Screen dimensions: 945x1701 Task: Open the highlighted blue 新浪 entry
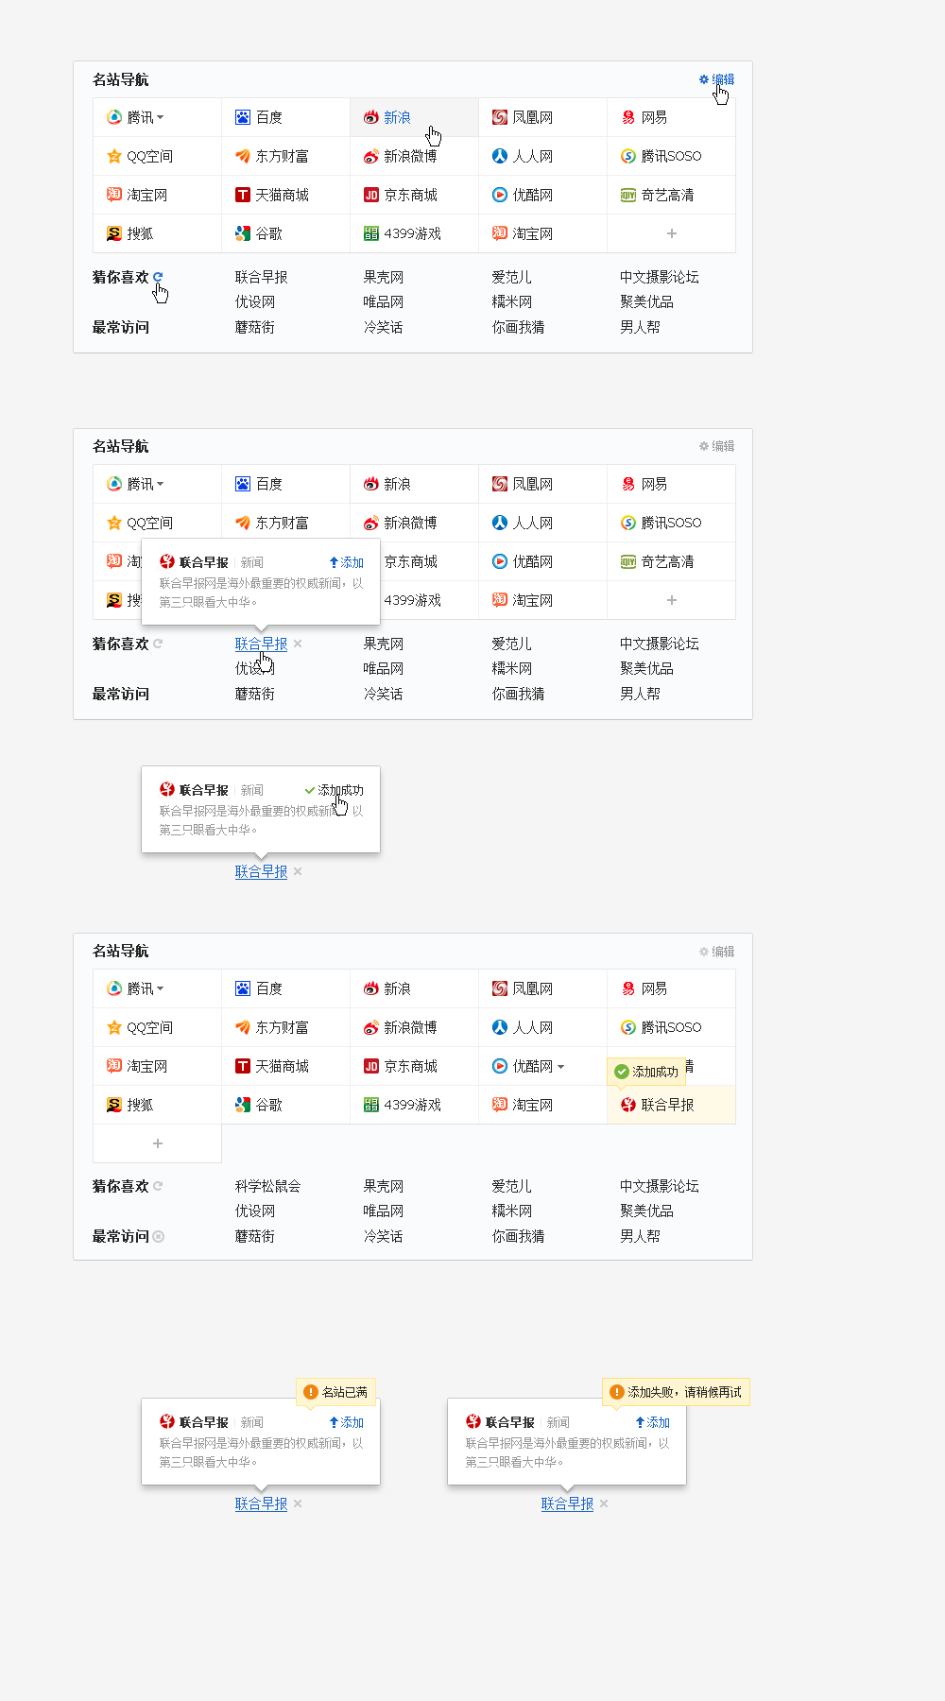(397, 117)
